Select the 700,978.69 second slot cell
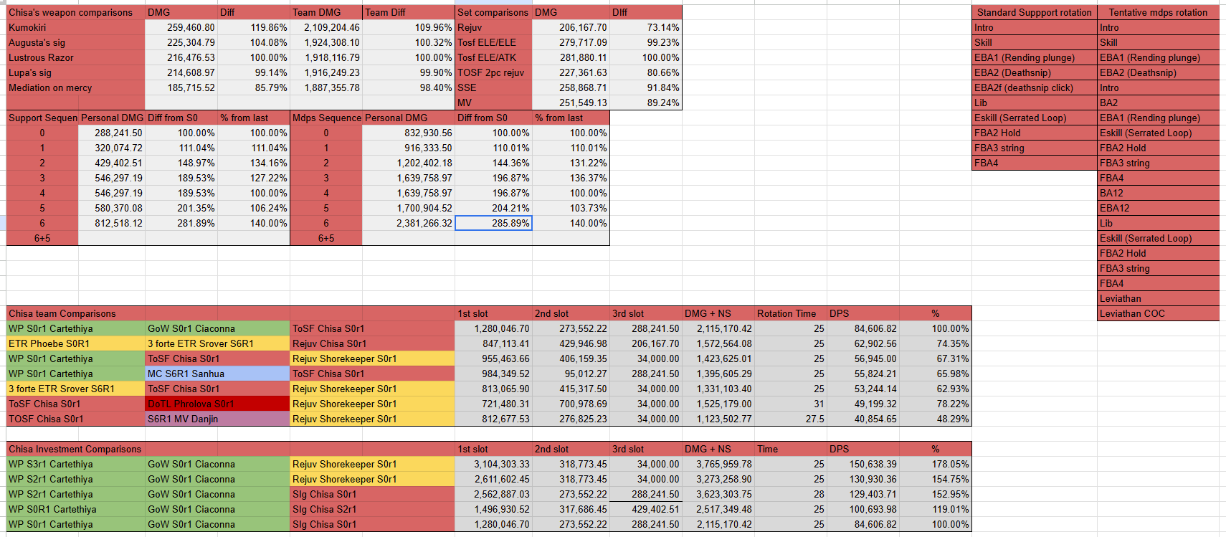 click(x=571, y=404)
